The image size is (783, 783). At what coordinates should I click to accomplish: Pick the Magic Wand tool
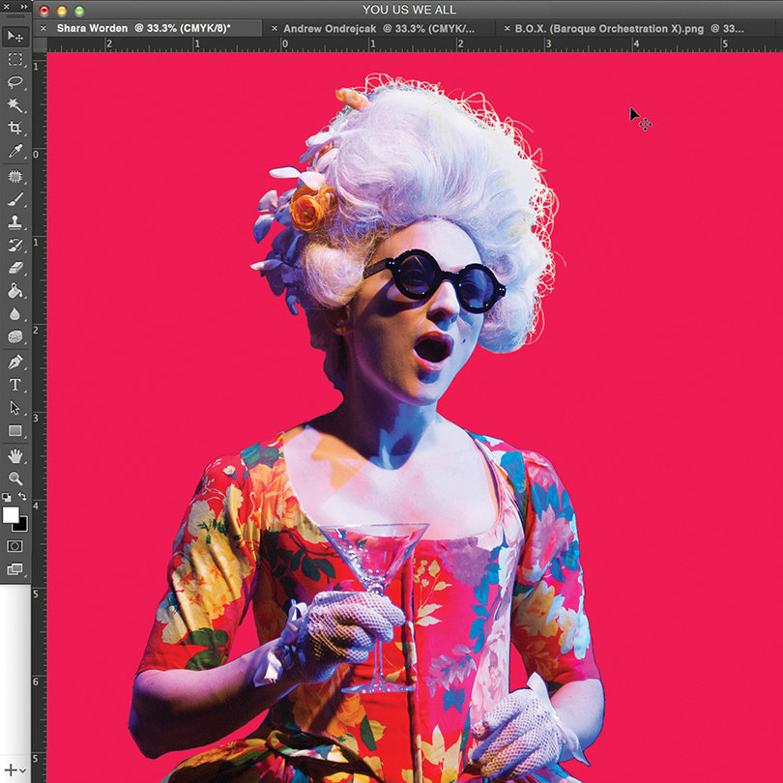14,104
